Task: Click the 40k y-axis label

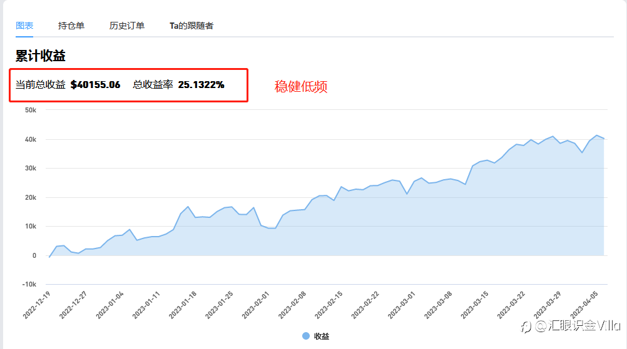Action: 31,140
